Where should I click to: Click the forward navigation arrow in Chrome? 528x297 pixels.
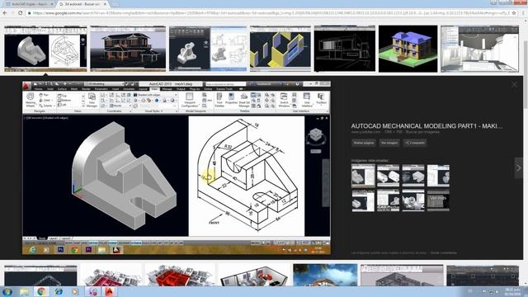12,13
